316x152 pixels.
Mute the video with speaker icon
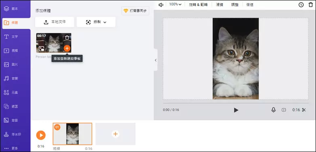(161, 5)
